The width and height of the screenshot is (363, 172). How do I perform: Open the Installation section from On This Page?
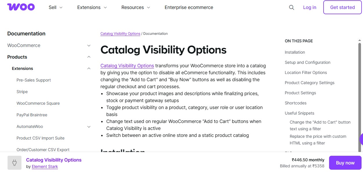(295, 52)
